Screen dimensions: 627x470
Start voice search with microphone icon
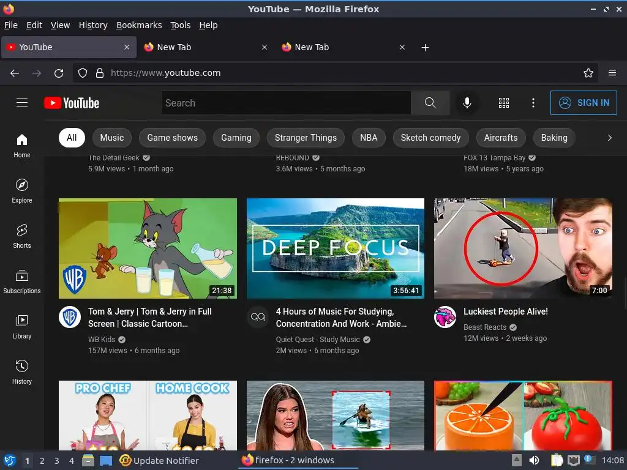(x=467, y=103)
